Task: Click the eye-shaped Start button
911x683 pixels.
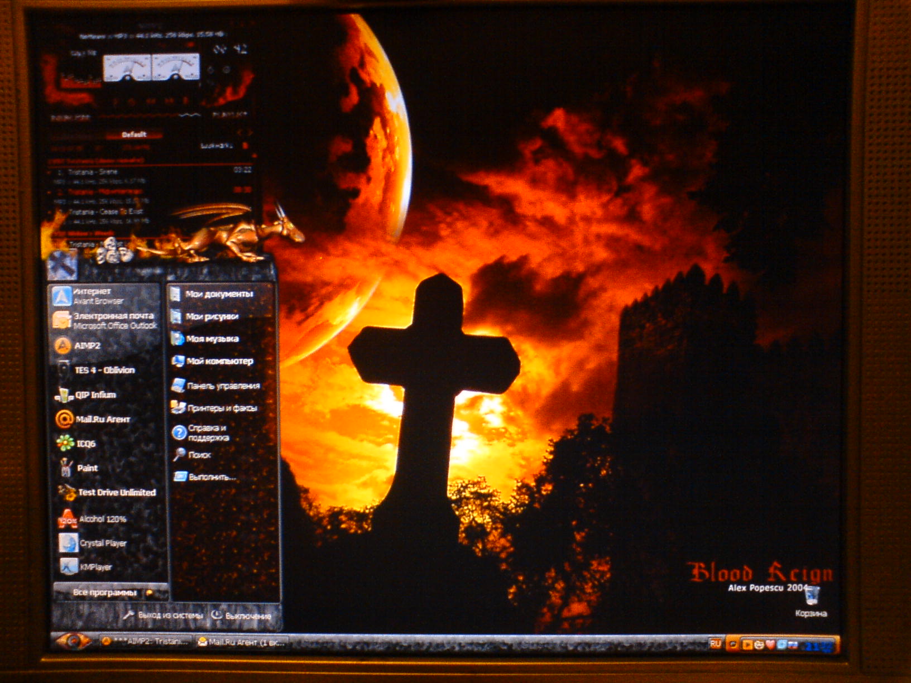Action: (x=73, y=642)
